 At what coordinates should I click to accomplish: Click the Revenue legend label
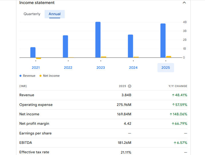pos(29,76)
